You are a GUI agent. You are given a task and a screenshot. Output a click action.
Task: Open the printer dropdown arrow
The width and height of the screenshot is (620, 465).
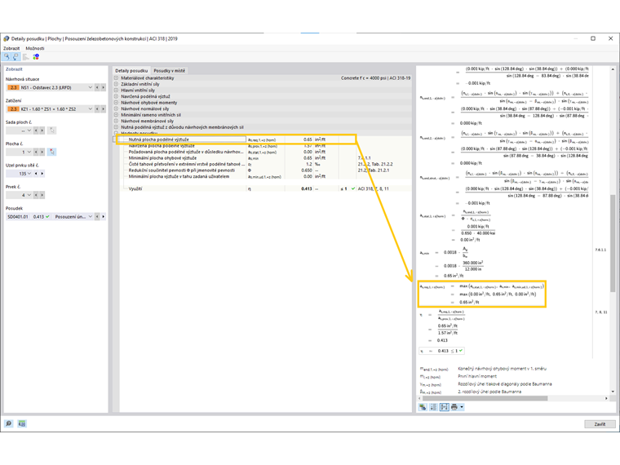(462, 407)
